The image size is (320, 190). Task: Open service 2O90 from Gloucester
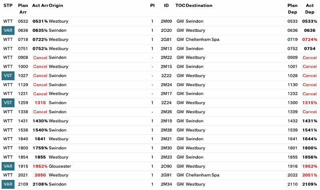tap(166, 166)
